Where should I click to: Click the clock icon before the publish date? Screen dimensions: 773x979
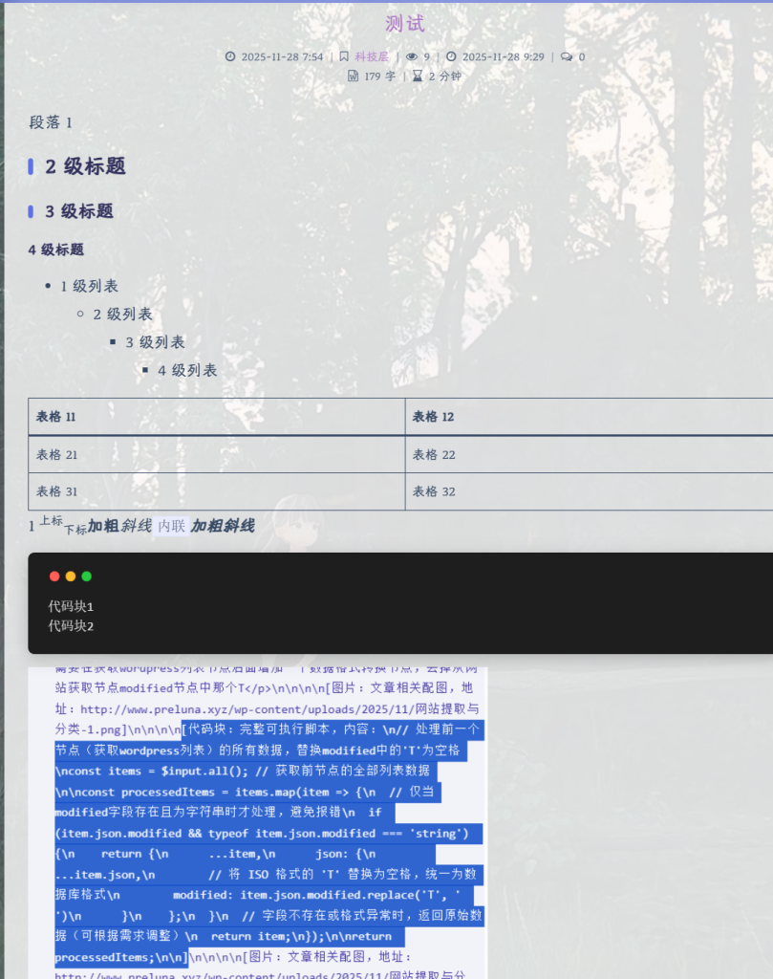(x=230, y=57)
